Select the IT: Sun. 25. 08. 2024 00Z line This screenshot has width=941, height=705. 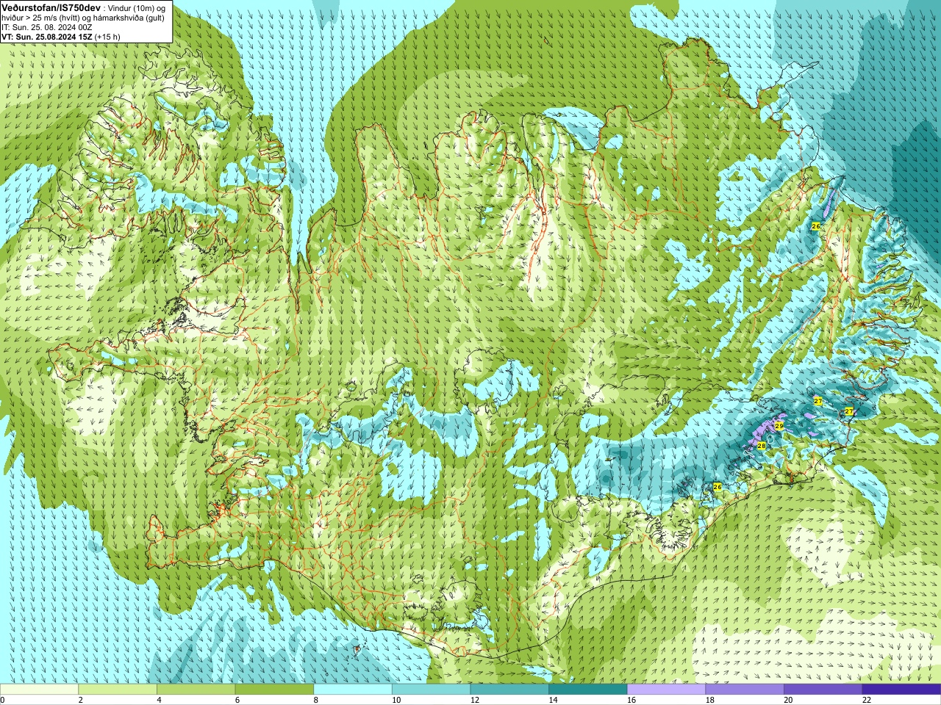tap(47, 27)
